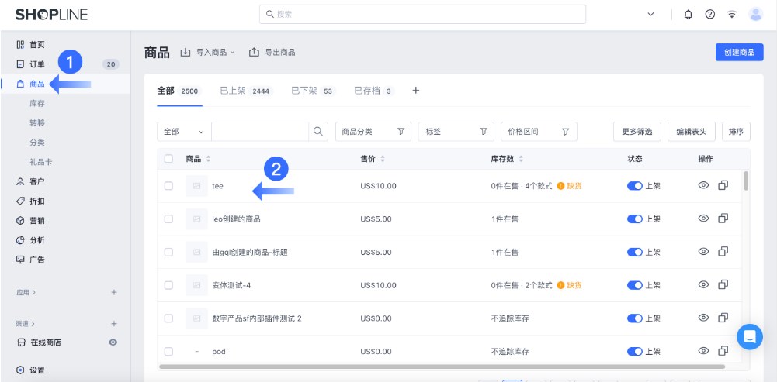Click the notification bell icon
Image resolution: width=777 pixels, height=382 pixels.
click(688, 15)
